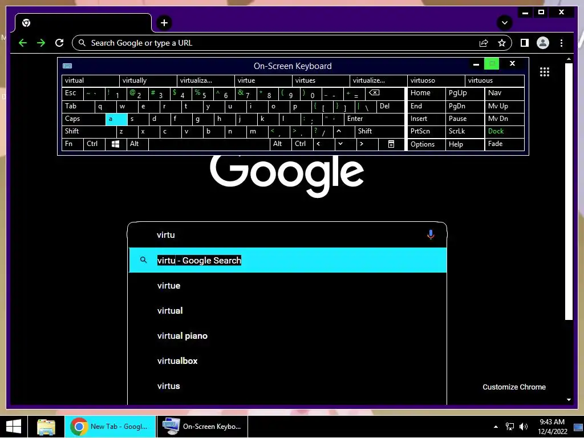Screen dimensions: 584x438
Task: Bookmark this tab with the star icon
Action: point(502,43)
